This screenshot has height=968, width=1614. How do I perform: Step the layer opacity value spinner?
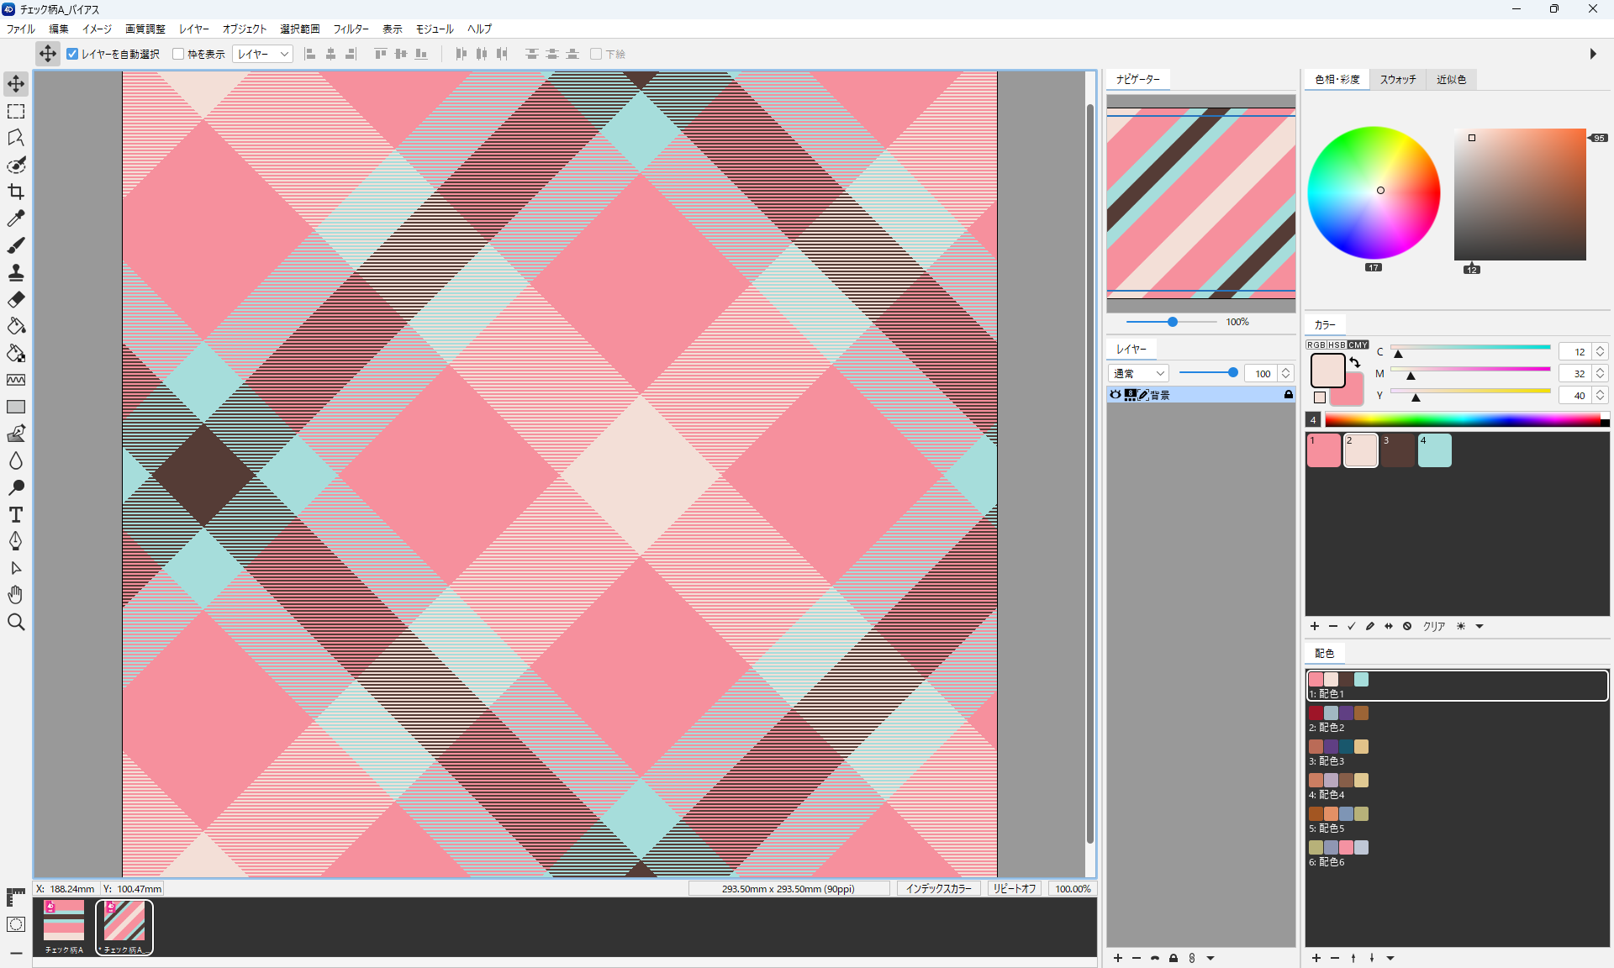click(1286, 373)
